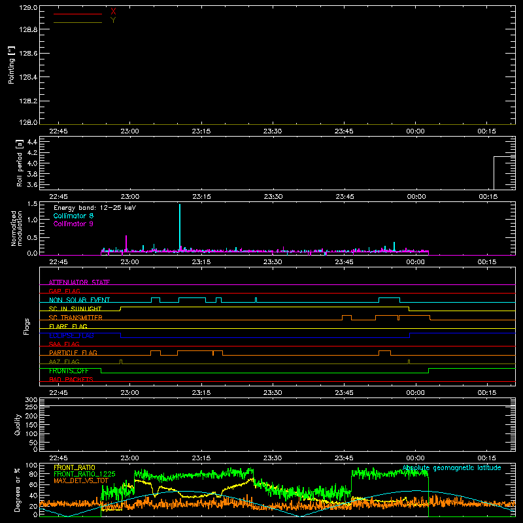
Task: Click the 'Quality' y-axis title
Action: click(18, 424)
